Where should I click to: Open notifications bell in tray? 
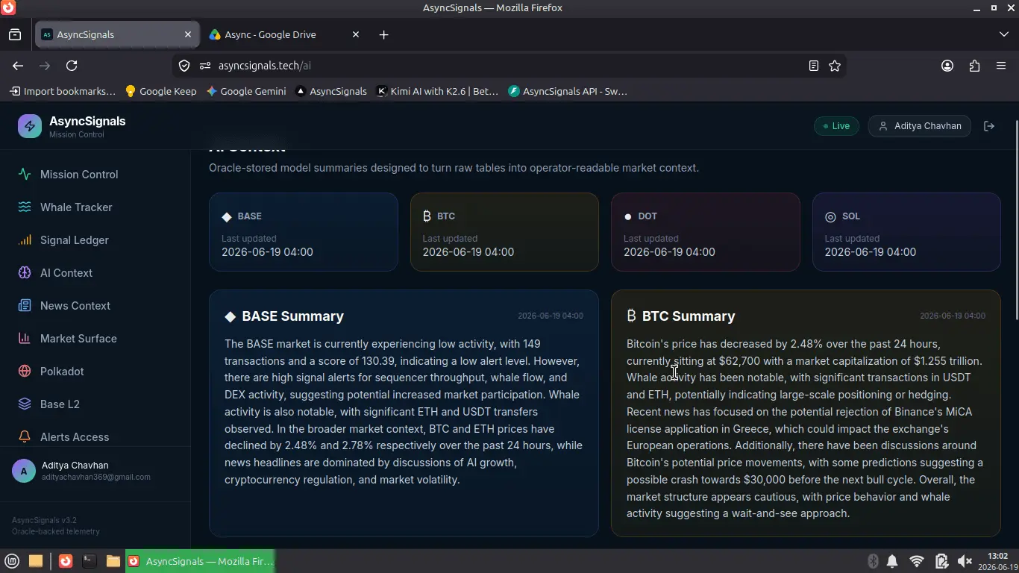(x=892, y=561)
